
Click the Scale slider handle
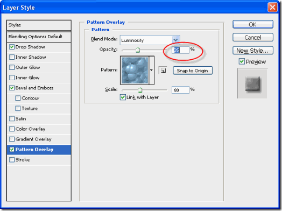click(140, 90)
